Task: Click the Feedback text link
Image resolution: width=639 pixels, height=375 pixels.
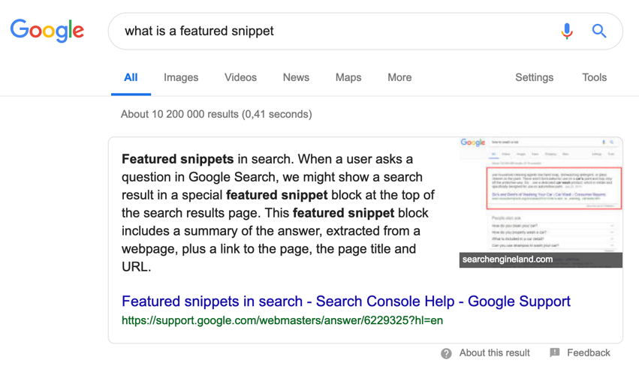Action: point(589,352)
